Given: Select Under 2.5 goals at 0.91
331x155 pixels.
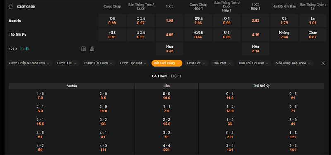Looking at the screenshot, I should [x=141, y=35].
